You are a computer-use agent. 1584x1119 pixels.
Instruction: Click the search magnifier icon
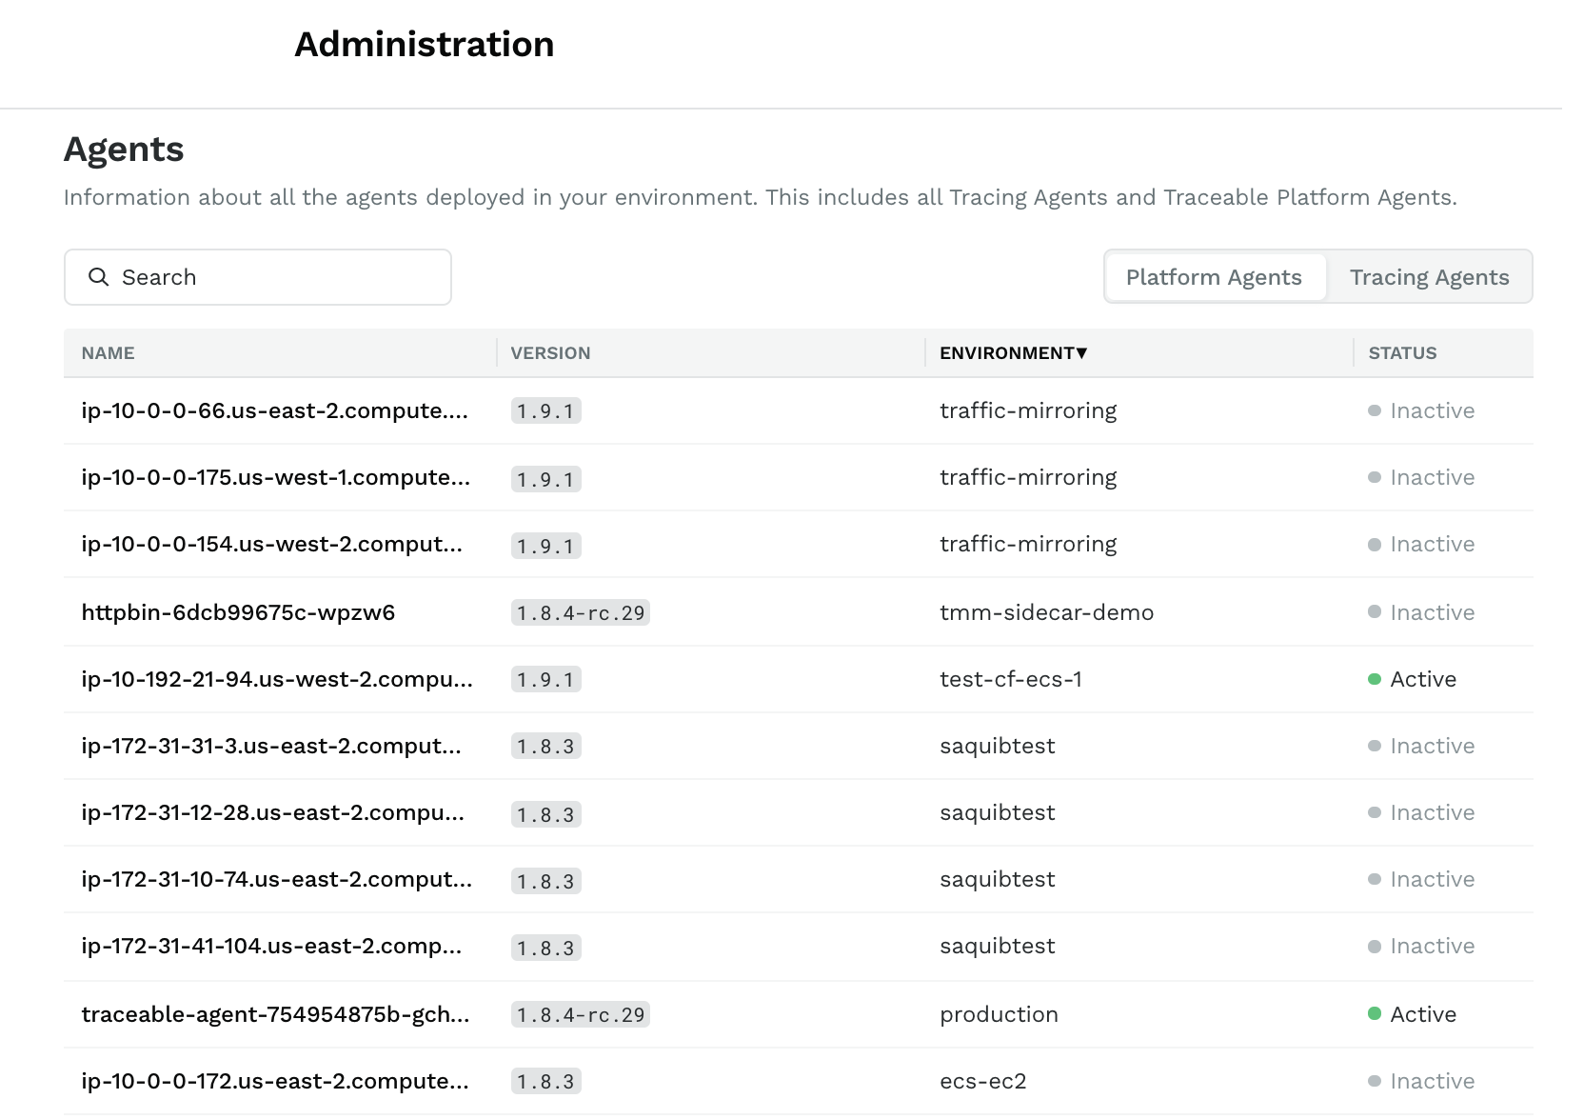pyautogui.click(x=98, y=277)
